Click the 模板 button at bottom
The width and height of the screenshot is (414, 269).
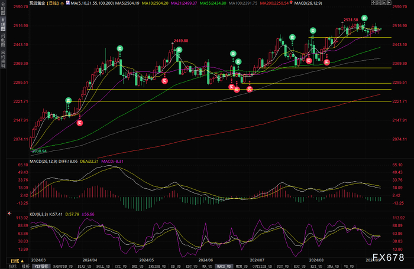coord(25,267)
